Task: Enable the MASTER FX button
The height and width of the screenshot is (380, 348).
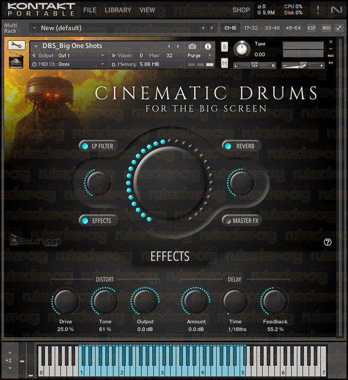Action: tap(242, 220)
